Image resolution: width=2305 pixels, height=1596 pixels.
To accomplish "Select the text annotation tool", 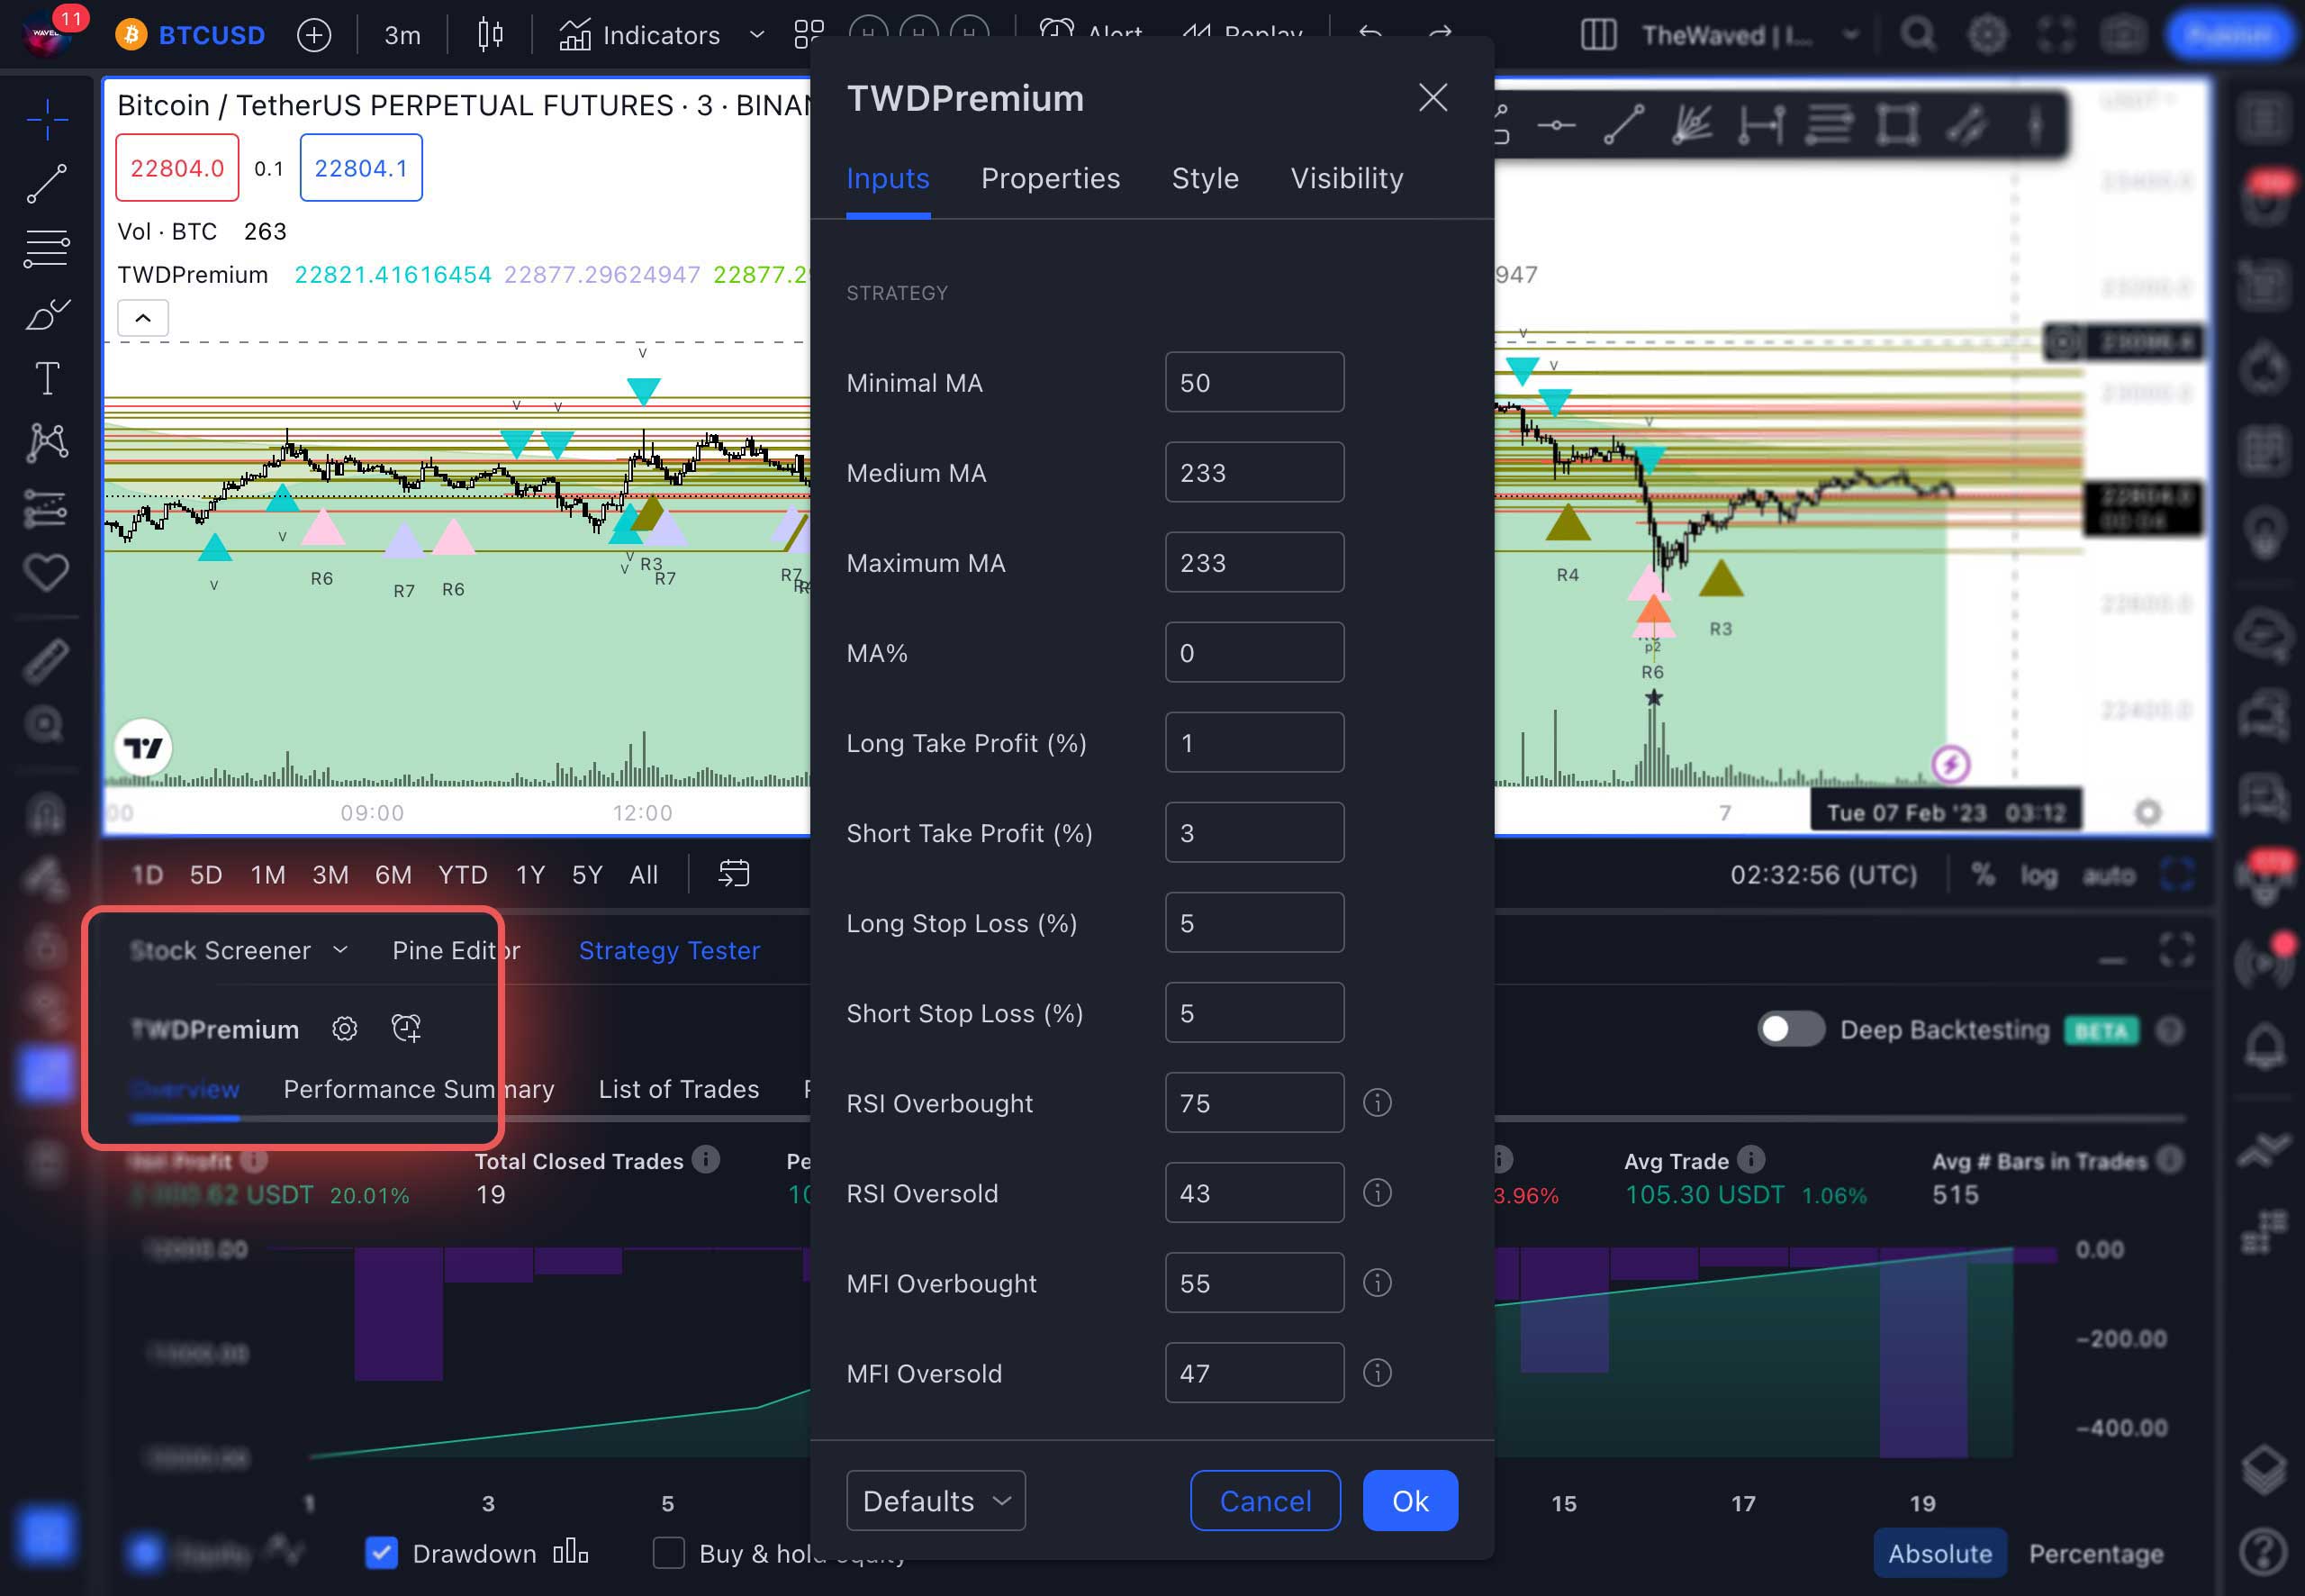I will click(47, 378).
